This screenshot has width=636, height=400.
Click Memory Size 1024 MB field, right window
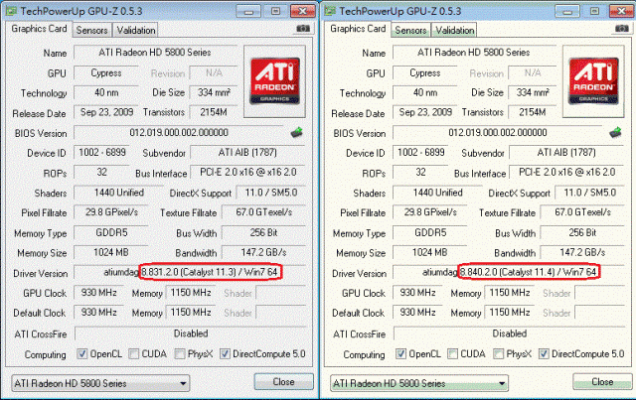click(430, 252)
